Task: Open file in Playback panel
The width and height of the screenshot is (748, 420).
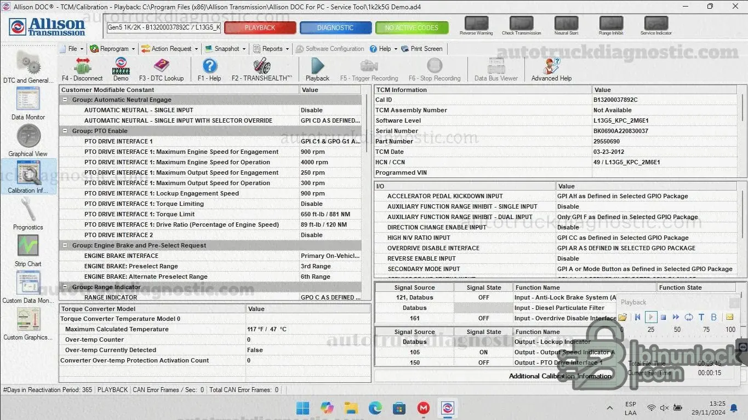Action: coord(623,317)
